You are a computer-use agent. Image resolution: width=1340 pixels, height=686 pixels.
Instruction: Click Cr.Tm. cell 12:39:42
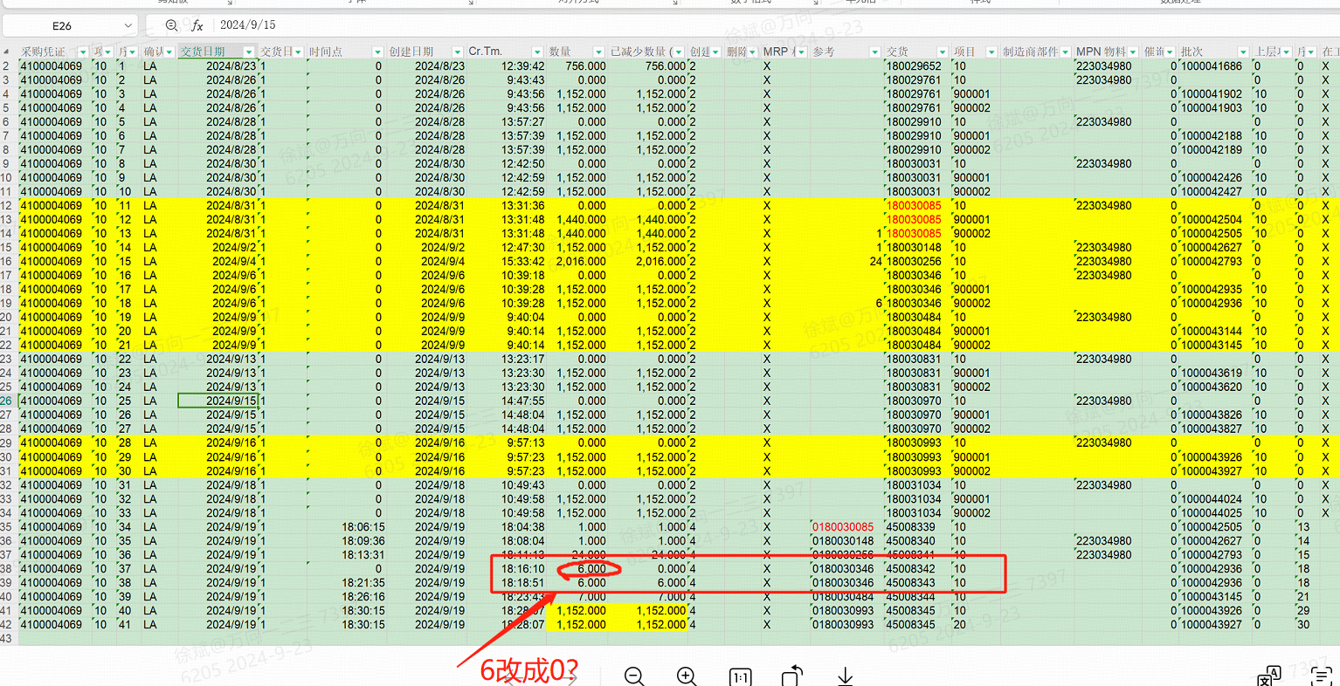[508, 66]
